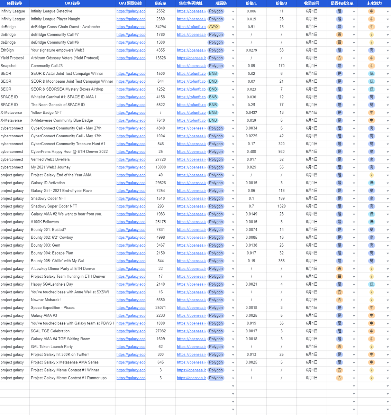
Task: Select the 收录时间 column header
Action: coord(311,3)
